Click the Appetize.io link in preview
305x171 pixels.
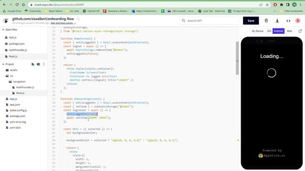tap(272, 155)
